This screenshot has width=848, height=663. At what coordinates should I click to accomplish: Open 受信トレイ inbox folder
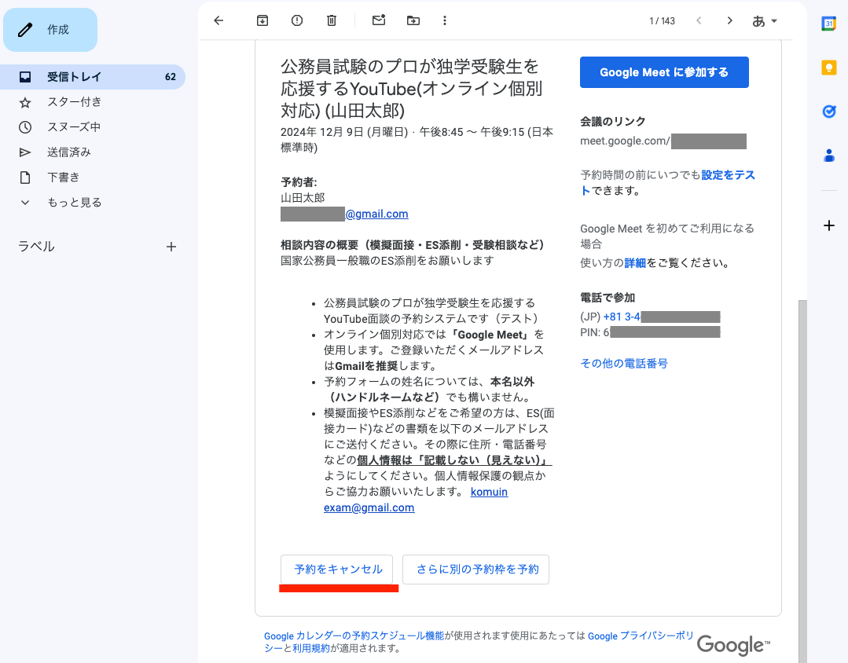pos(93,77)
